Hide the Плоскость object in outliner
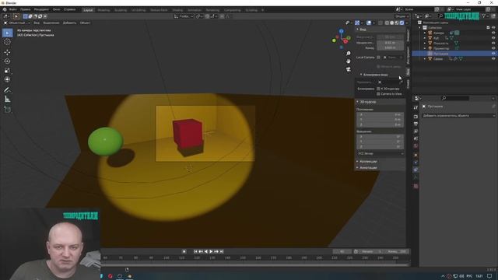This screenshot has height=280, width=498. (493, 44)
